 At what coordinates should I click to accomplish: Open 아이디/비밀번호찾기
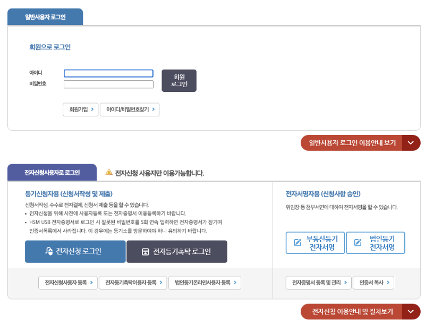click(130, 109)
